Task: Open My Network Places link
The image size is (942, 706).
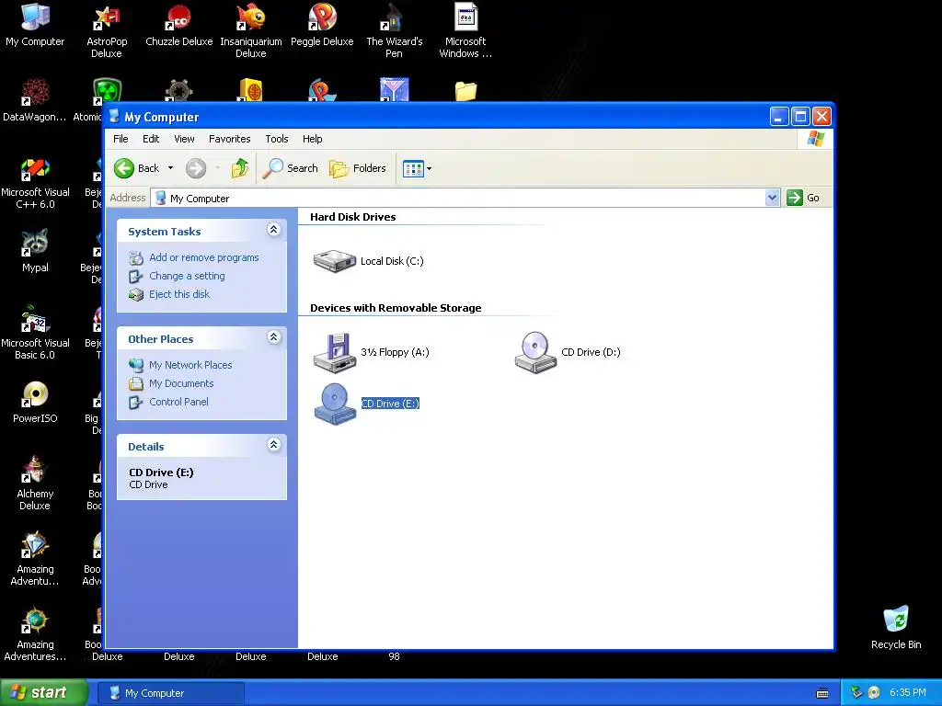Action: point(190,365)
